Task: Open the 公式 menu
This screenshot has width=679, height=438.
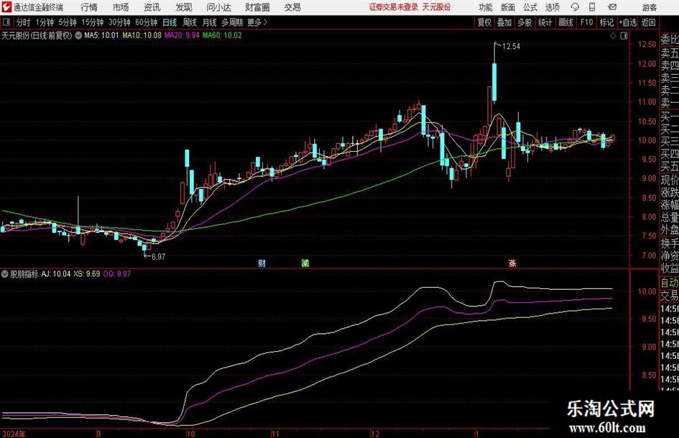Action: coord(530,7)
